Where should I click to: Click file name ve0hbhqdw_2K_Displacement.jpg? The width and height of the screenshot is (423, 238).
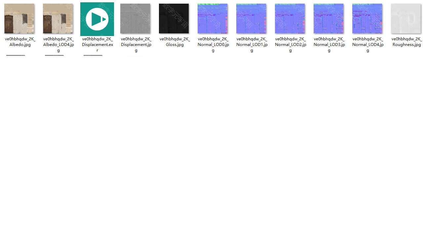tap(136, 45)
